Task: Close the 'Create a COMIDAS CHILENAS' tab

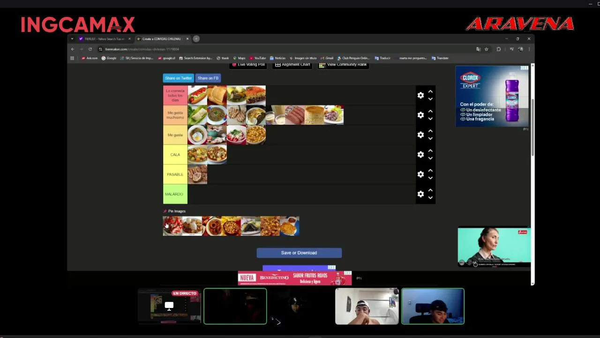Action: tap(187, 39)
